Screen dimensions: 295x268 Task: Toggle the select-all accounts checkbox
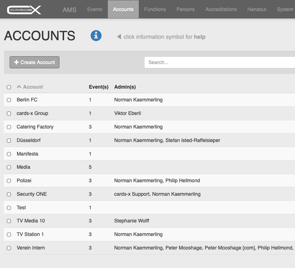point(9,87)
